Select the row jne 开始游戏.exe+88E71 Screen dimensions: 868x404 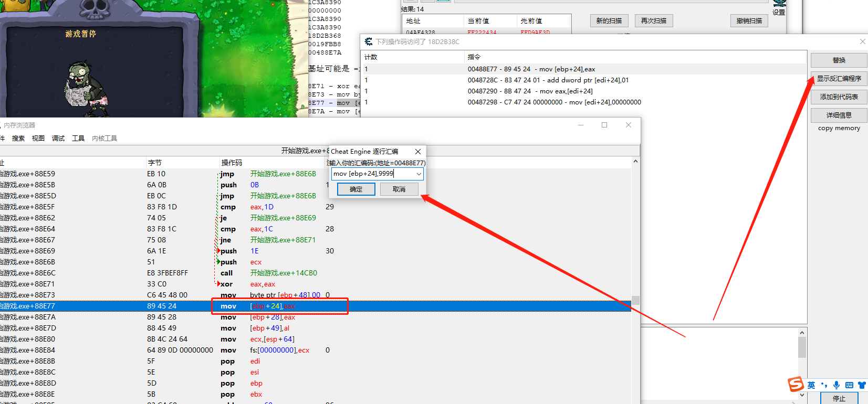(x=315, y=240)
